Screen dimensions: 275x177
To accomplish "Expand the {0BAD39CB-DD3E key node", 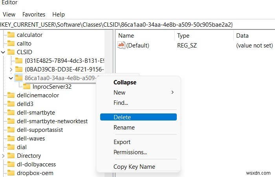I will pyautogui.click(x=11, y=69).
